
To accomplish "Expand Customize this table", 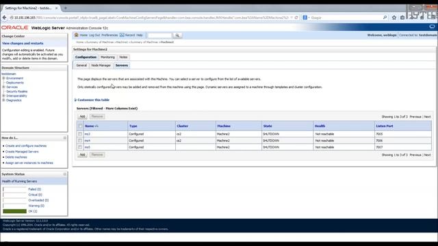I will click(x=92, y=100).
